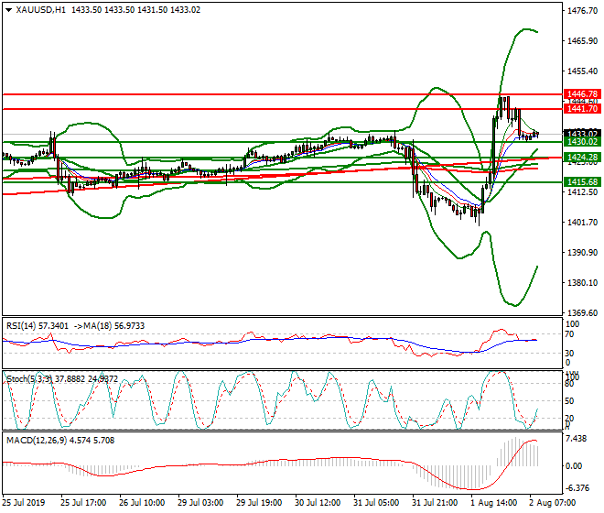Click the MACD(12,26,9) 4.574 5.708 label
The height and width of the screenshot is (513, 604).
[x=60, y=441]
